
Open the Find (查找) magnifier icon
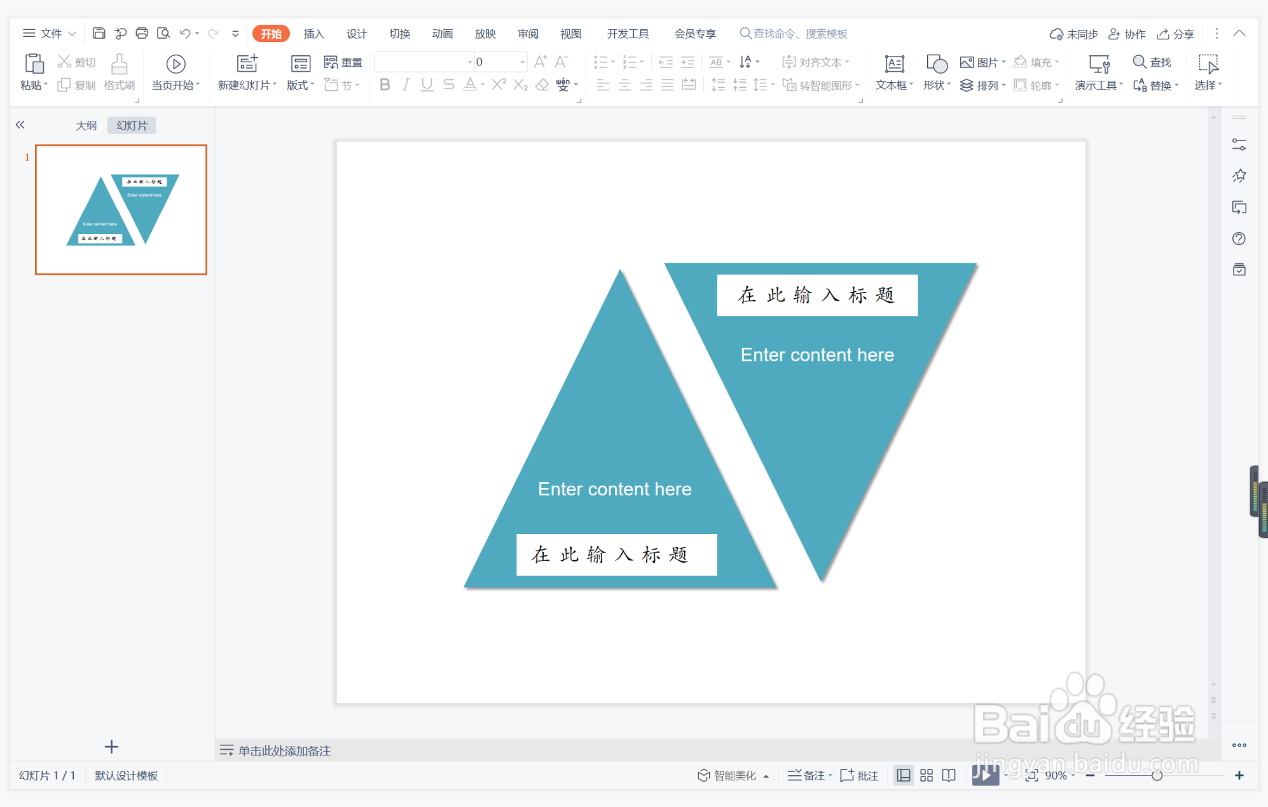pyautogui.click(x=1139, y=62)
